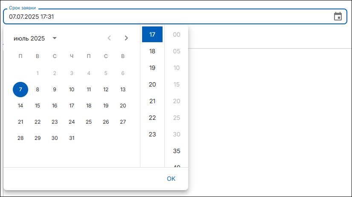Select hour 20 in hours list

tap(152, 84)
